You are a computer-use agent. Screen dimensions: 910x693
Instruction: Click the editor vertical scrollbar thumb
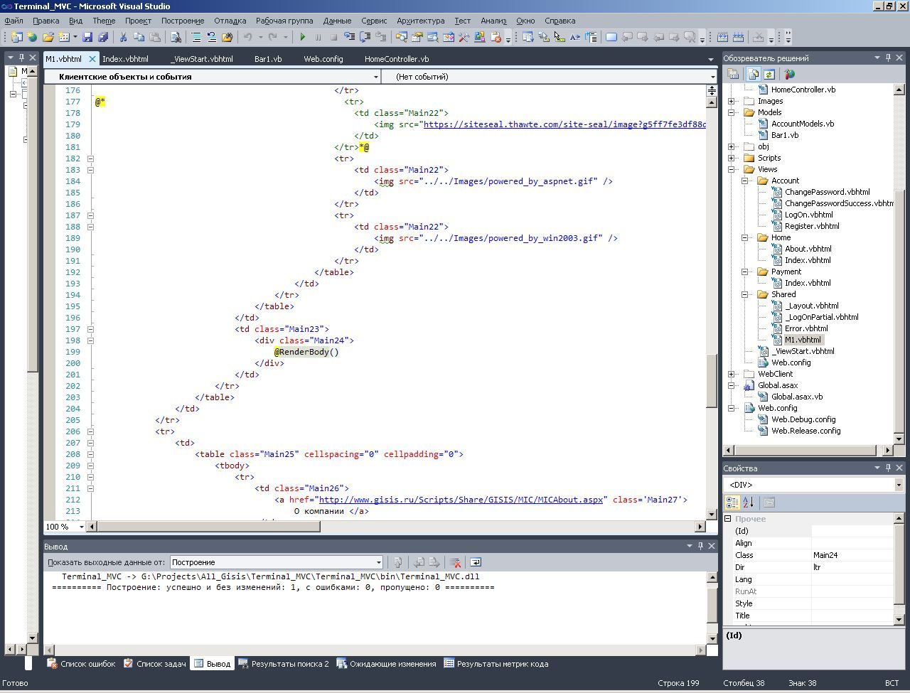click(712, 380)
